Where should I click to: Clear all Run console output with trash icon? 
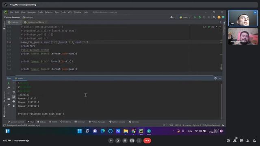pyautogui.click(x=14, y=106)
